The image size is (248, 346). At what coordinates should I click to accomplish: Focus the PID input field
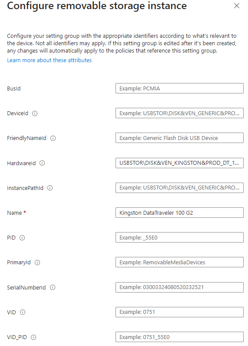tap(179, 237)
